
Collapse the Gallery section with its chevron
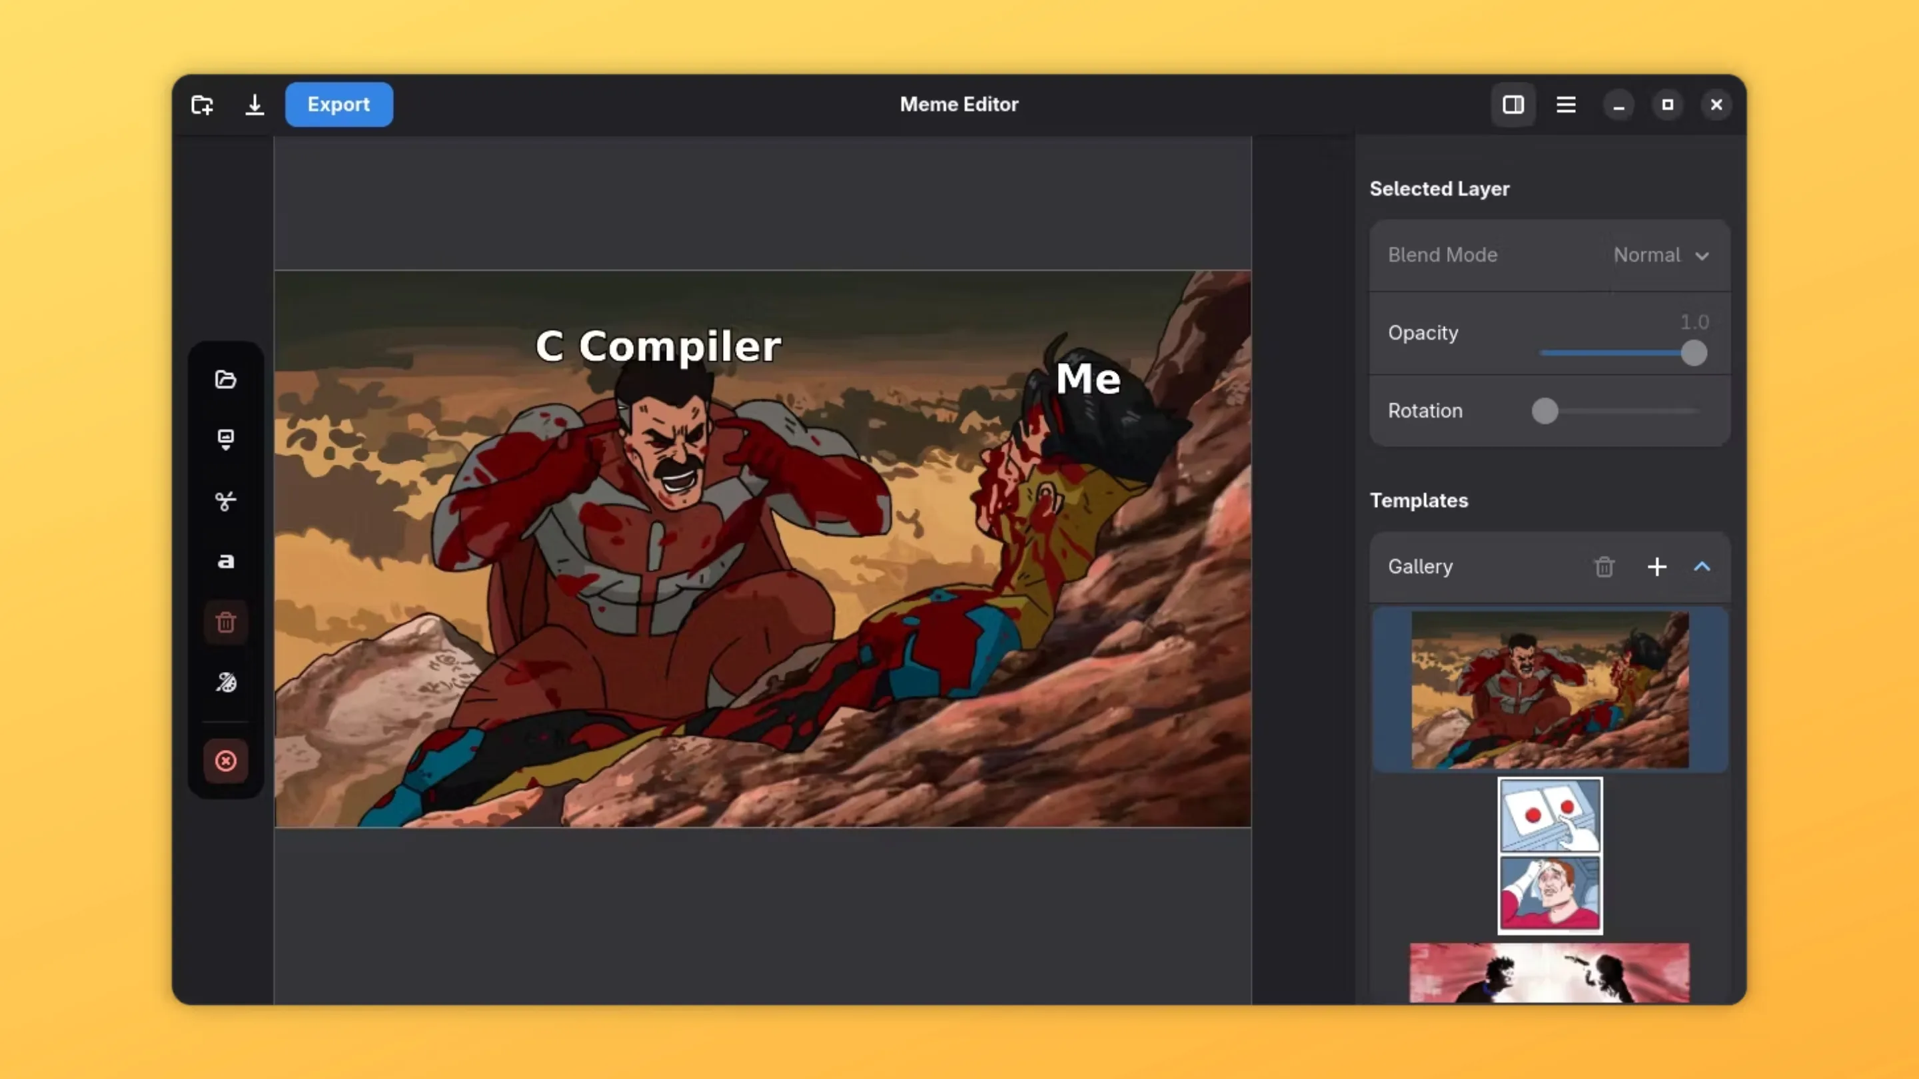[1703, 567]
